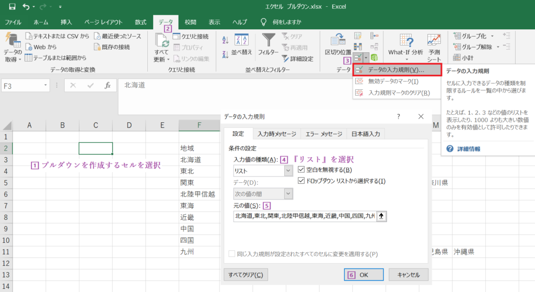Sort ascending with the A-Z icon
The height and width of the screenshot is (292, 535).
(x=225, y=40)
